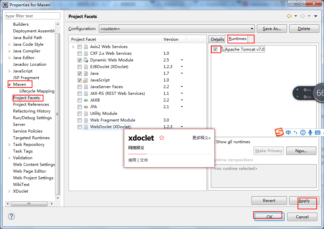Click the JavaScript facet lock icon
The width and height of the screenshot is (324, 229).
[86, 80]
